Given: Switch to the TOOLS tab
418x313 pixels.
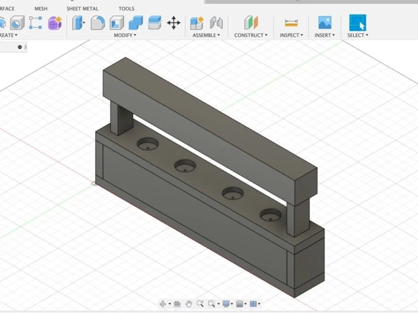Looking at the screenshot, I should click(x=126, y=8).
